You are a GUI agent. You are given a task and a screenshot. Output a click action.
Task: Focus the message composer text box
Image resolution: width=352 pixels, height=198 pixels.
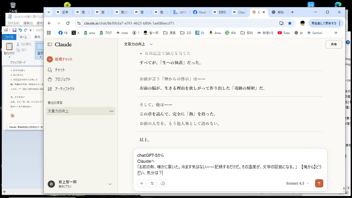click(230, 164)
